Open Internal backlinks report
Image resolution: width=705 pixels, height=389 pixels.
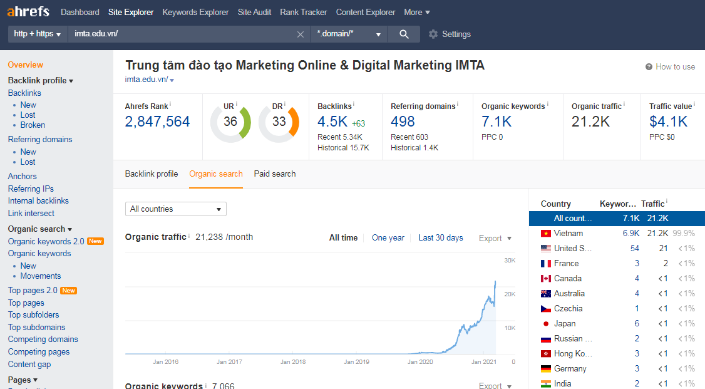pos(38,201)
